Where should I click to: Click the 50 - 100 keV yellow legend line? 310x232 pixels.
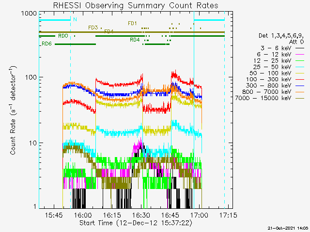pyautogui.click(x=300, y=73)
